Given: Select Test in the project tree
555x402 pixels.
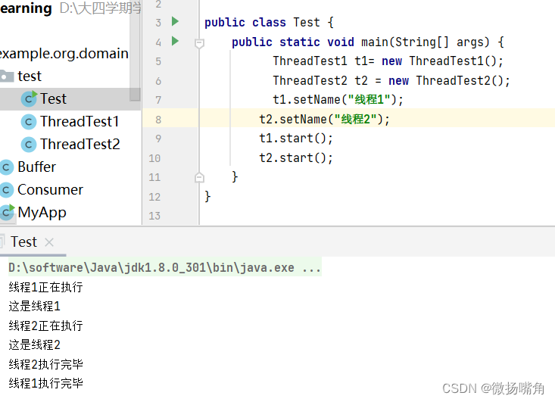Looking at the screenshot, I should [x=53, y=98].
